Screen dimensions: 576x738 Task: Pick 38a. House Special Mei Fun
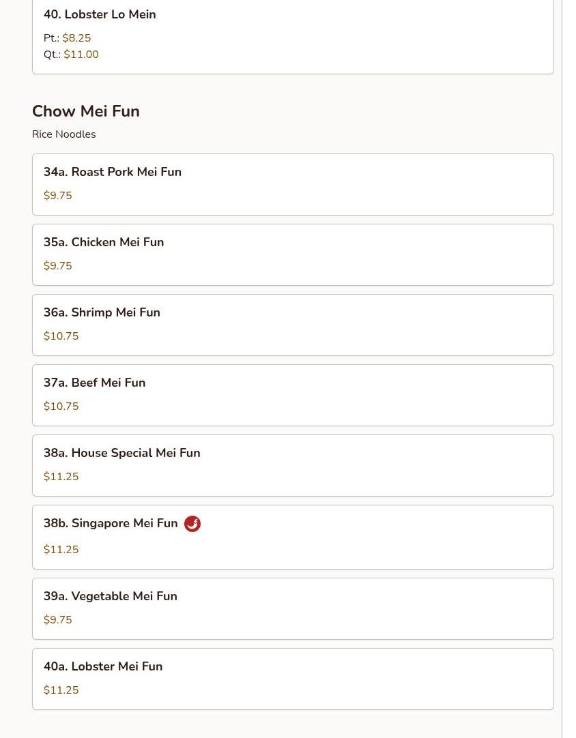pos(121,453)
